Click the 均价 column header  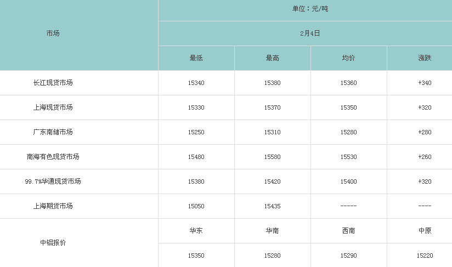pos(348,58)
